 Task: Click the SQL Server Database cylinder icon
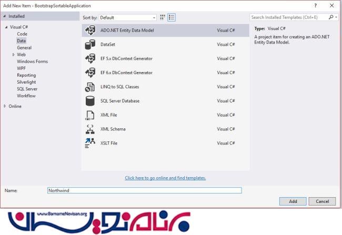point(90,101)
